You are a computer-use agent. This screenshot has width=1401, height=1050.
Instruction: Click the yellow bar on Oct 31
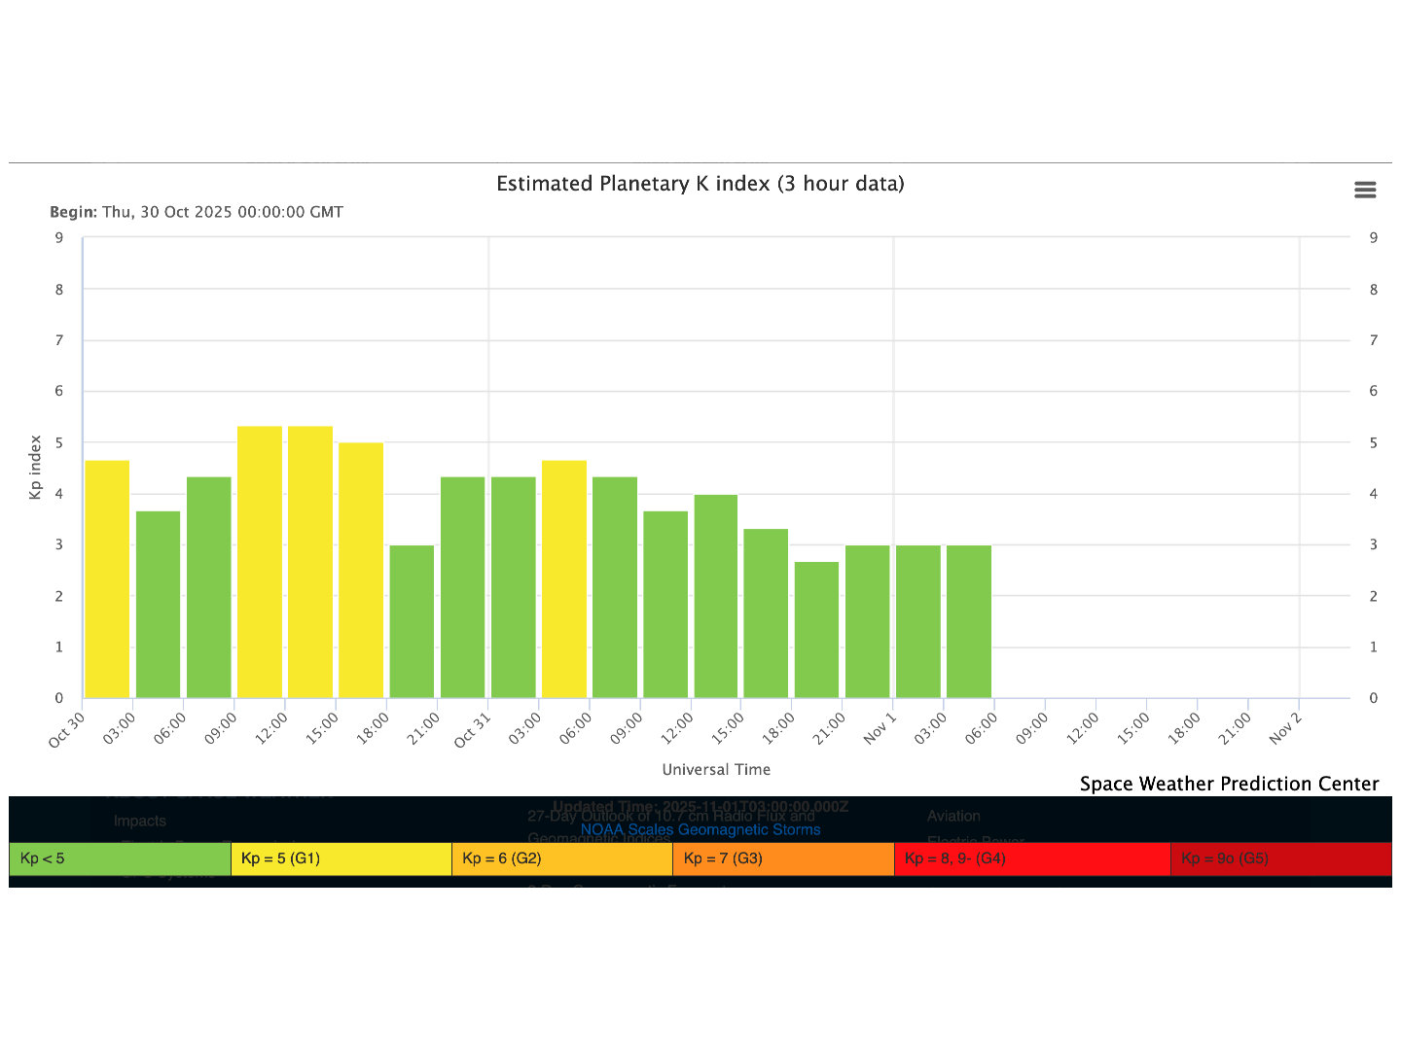coord(564,579)
